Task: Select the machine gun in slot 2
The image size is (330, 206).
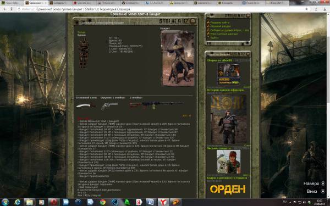Action: [x=157, y=105]
